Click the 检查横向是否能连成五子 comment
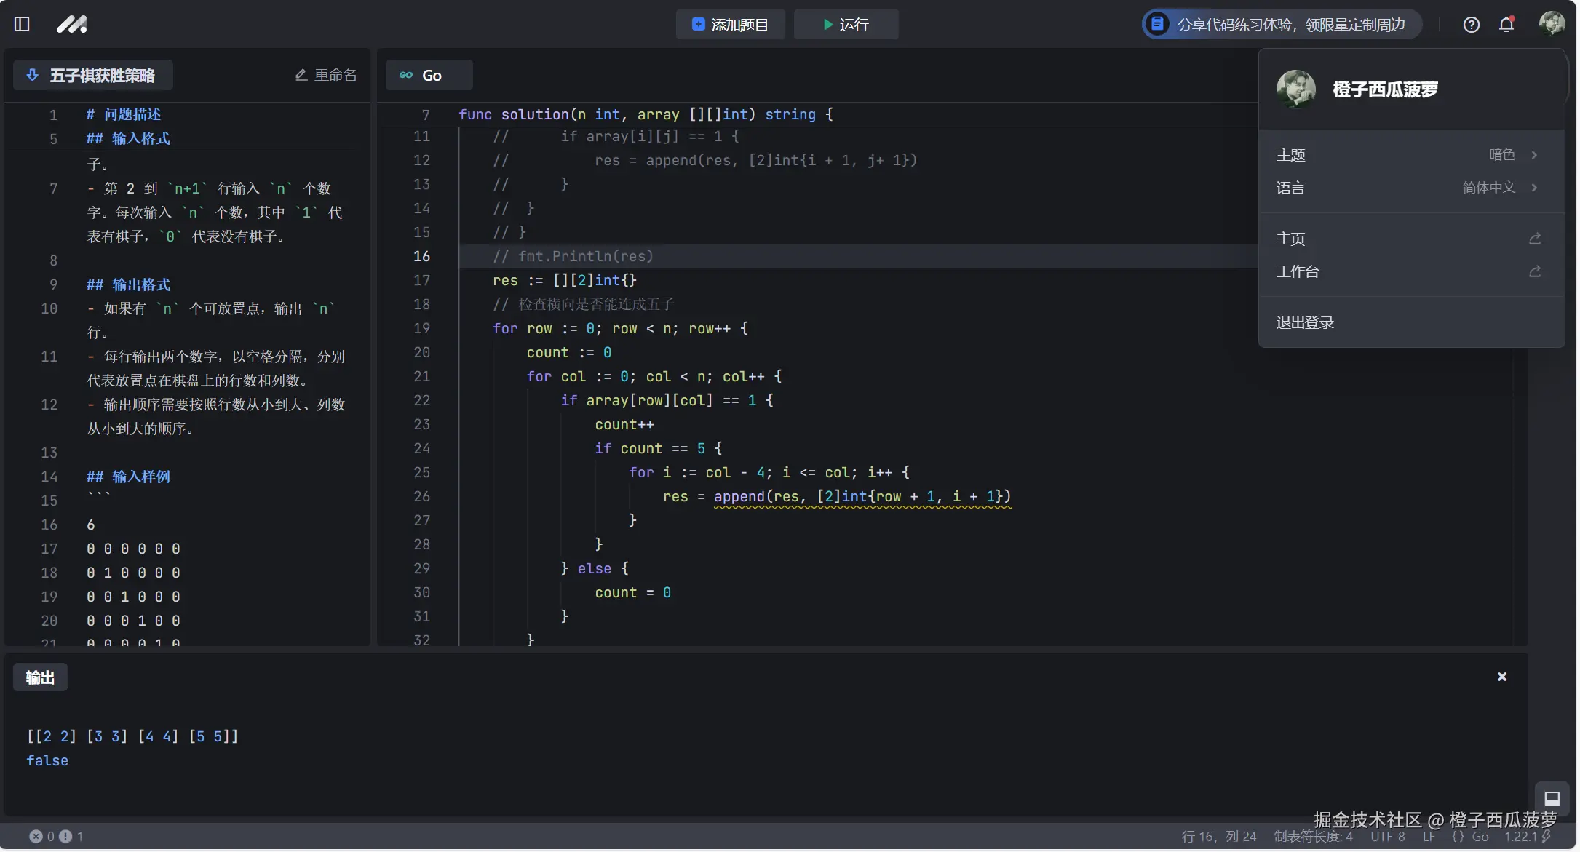This screenshot has width=1580, height=852. pyautogui.click(x=583, y=304)
